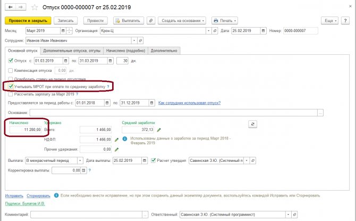Click the Комментарий input field
Image resolution: width=356 pixels, height=221 pixels.
(x=86, y=214)
